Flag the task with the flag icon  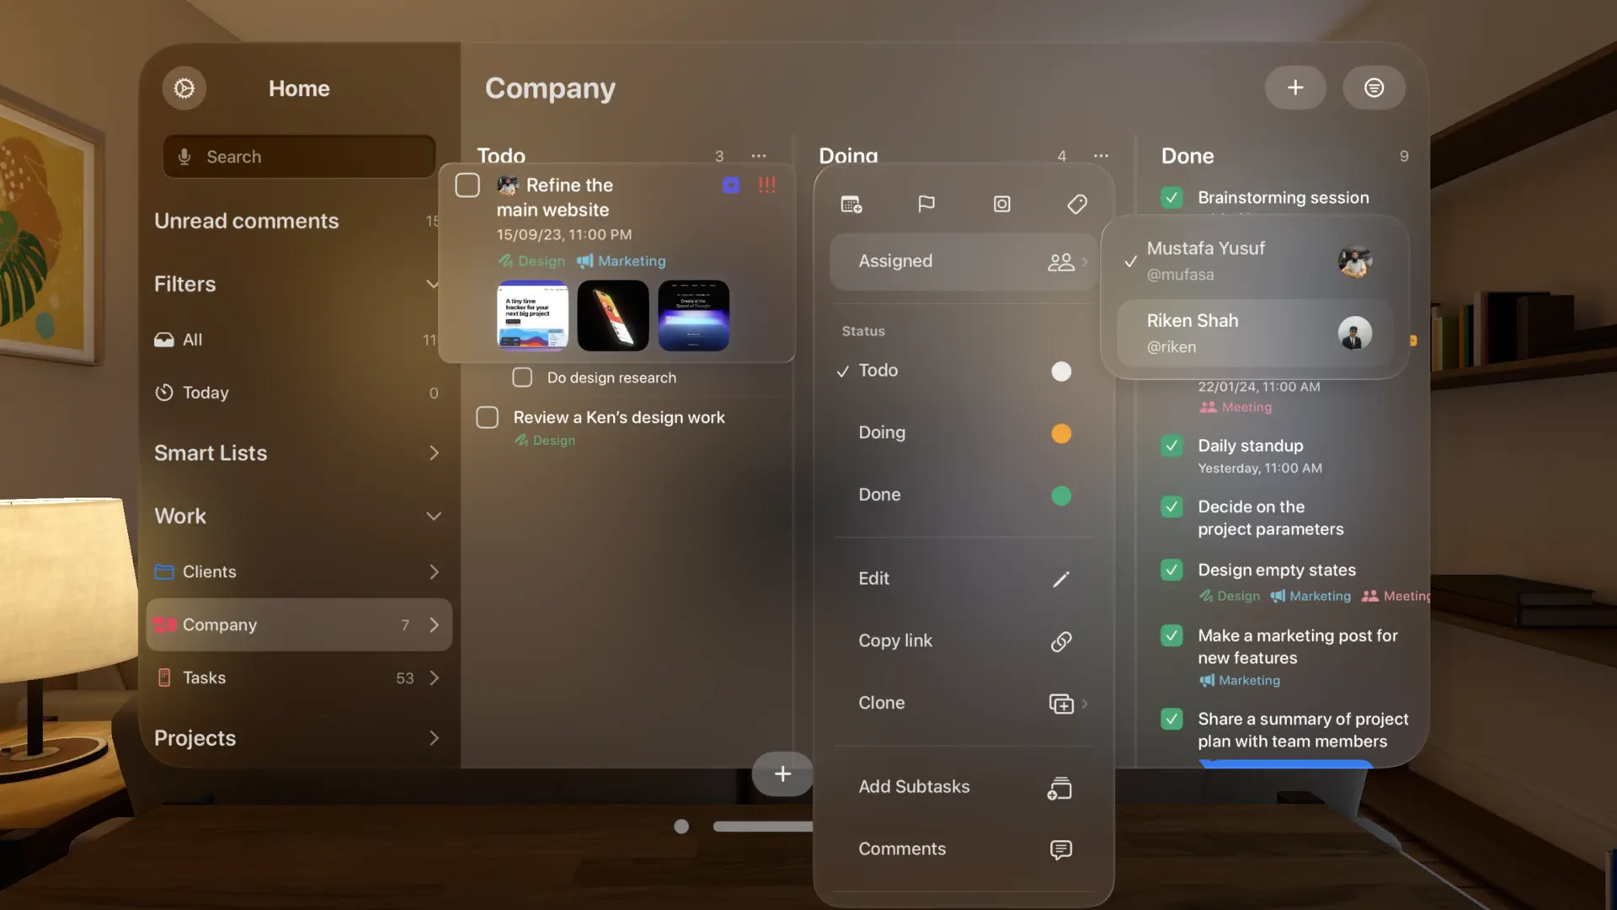(926, 204)
